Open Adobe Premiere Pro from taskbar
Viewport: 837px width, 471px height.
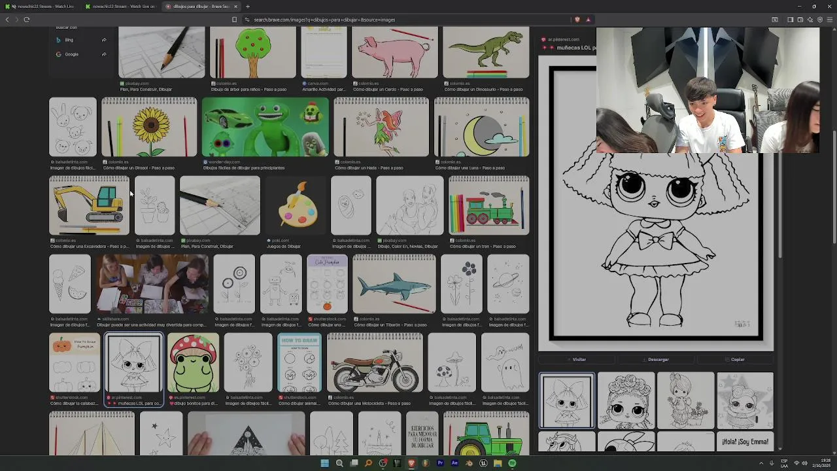(440, 463)
